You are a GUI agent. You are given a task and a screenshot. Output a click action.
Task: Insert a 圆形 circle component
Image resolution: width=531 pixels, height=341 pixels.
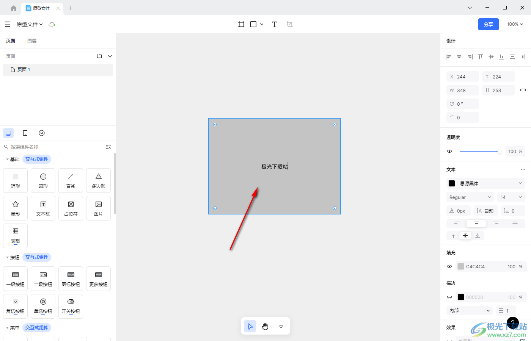tap(43, 180)
